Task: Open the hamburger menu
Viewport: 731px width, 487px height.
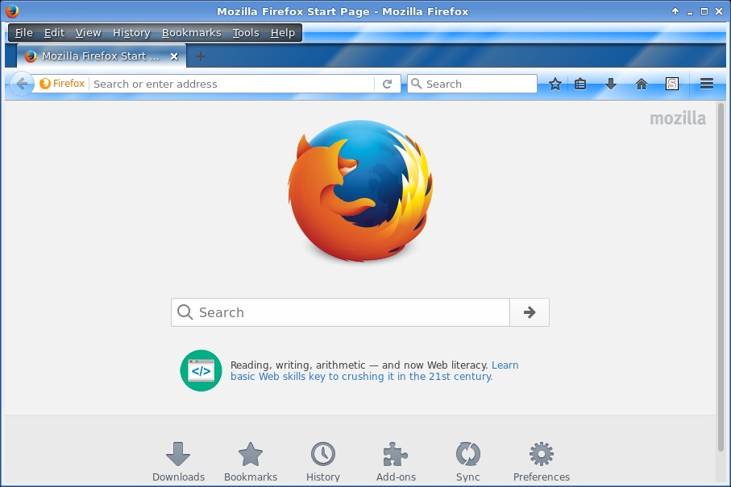Action: [707, 84]
